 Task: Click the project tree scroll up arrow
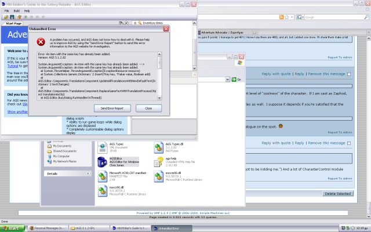[194, 23]
